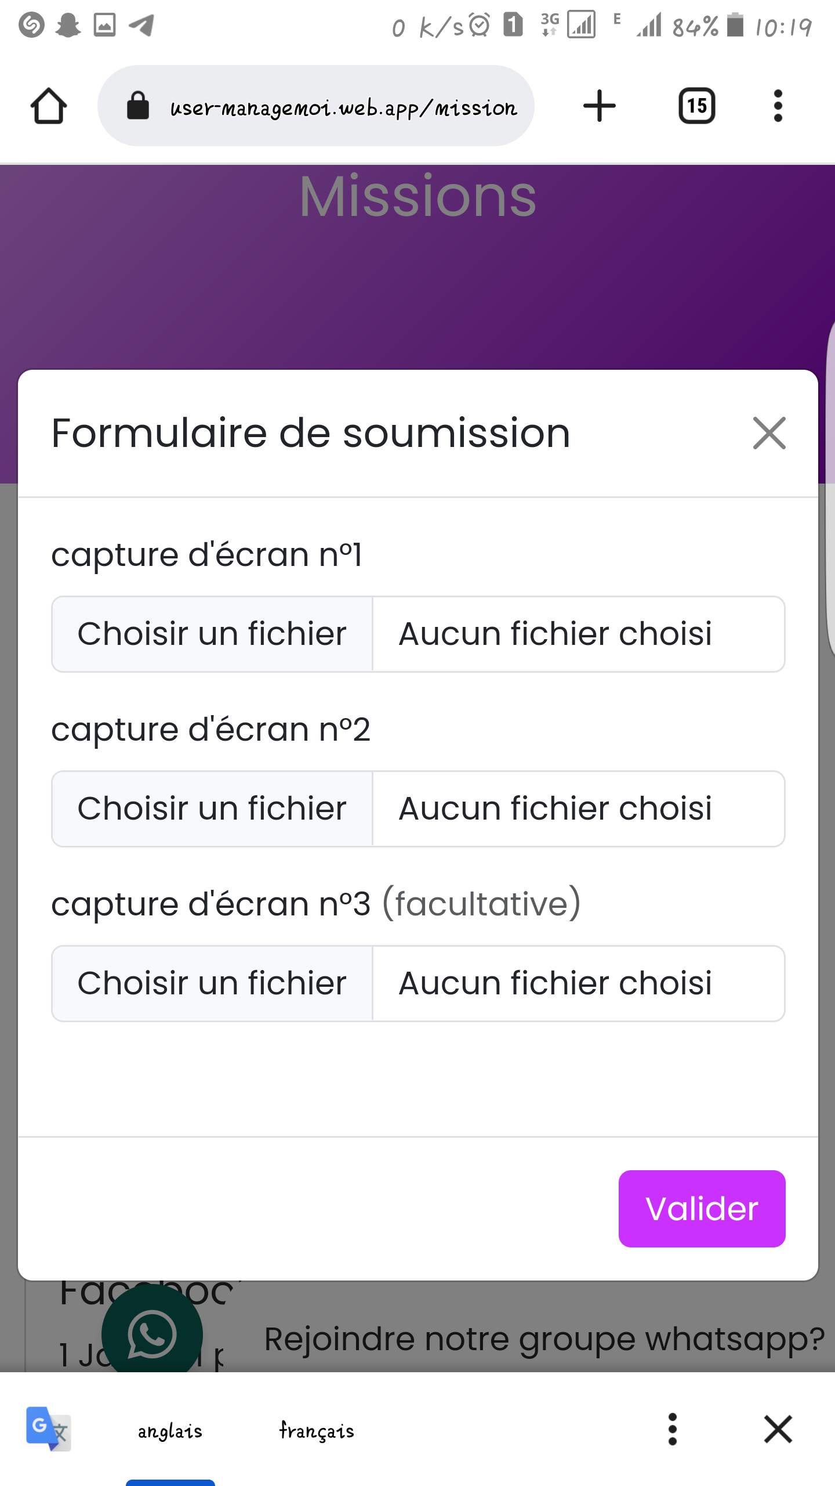Screen dimensions: 835x1486
Task: Choose a file for capture d'écran n°1
Action: point(212,634)
